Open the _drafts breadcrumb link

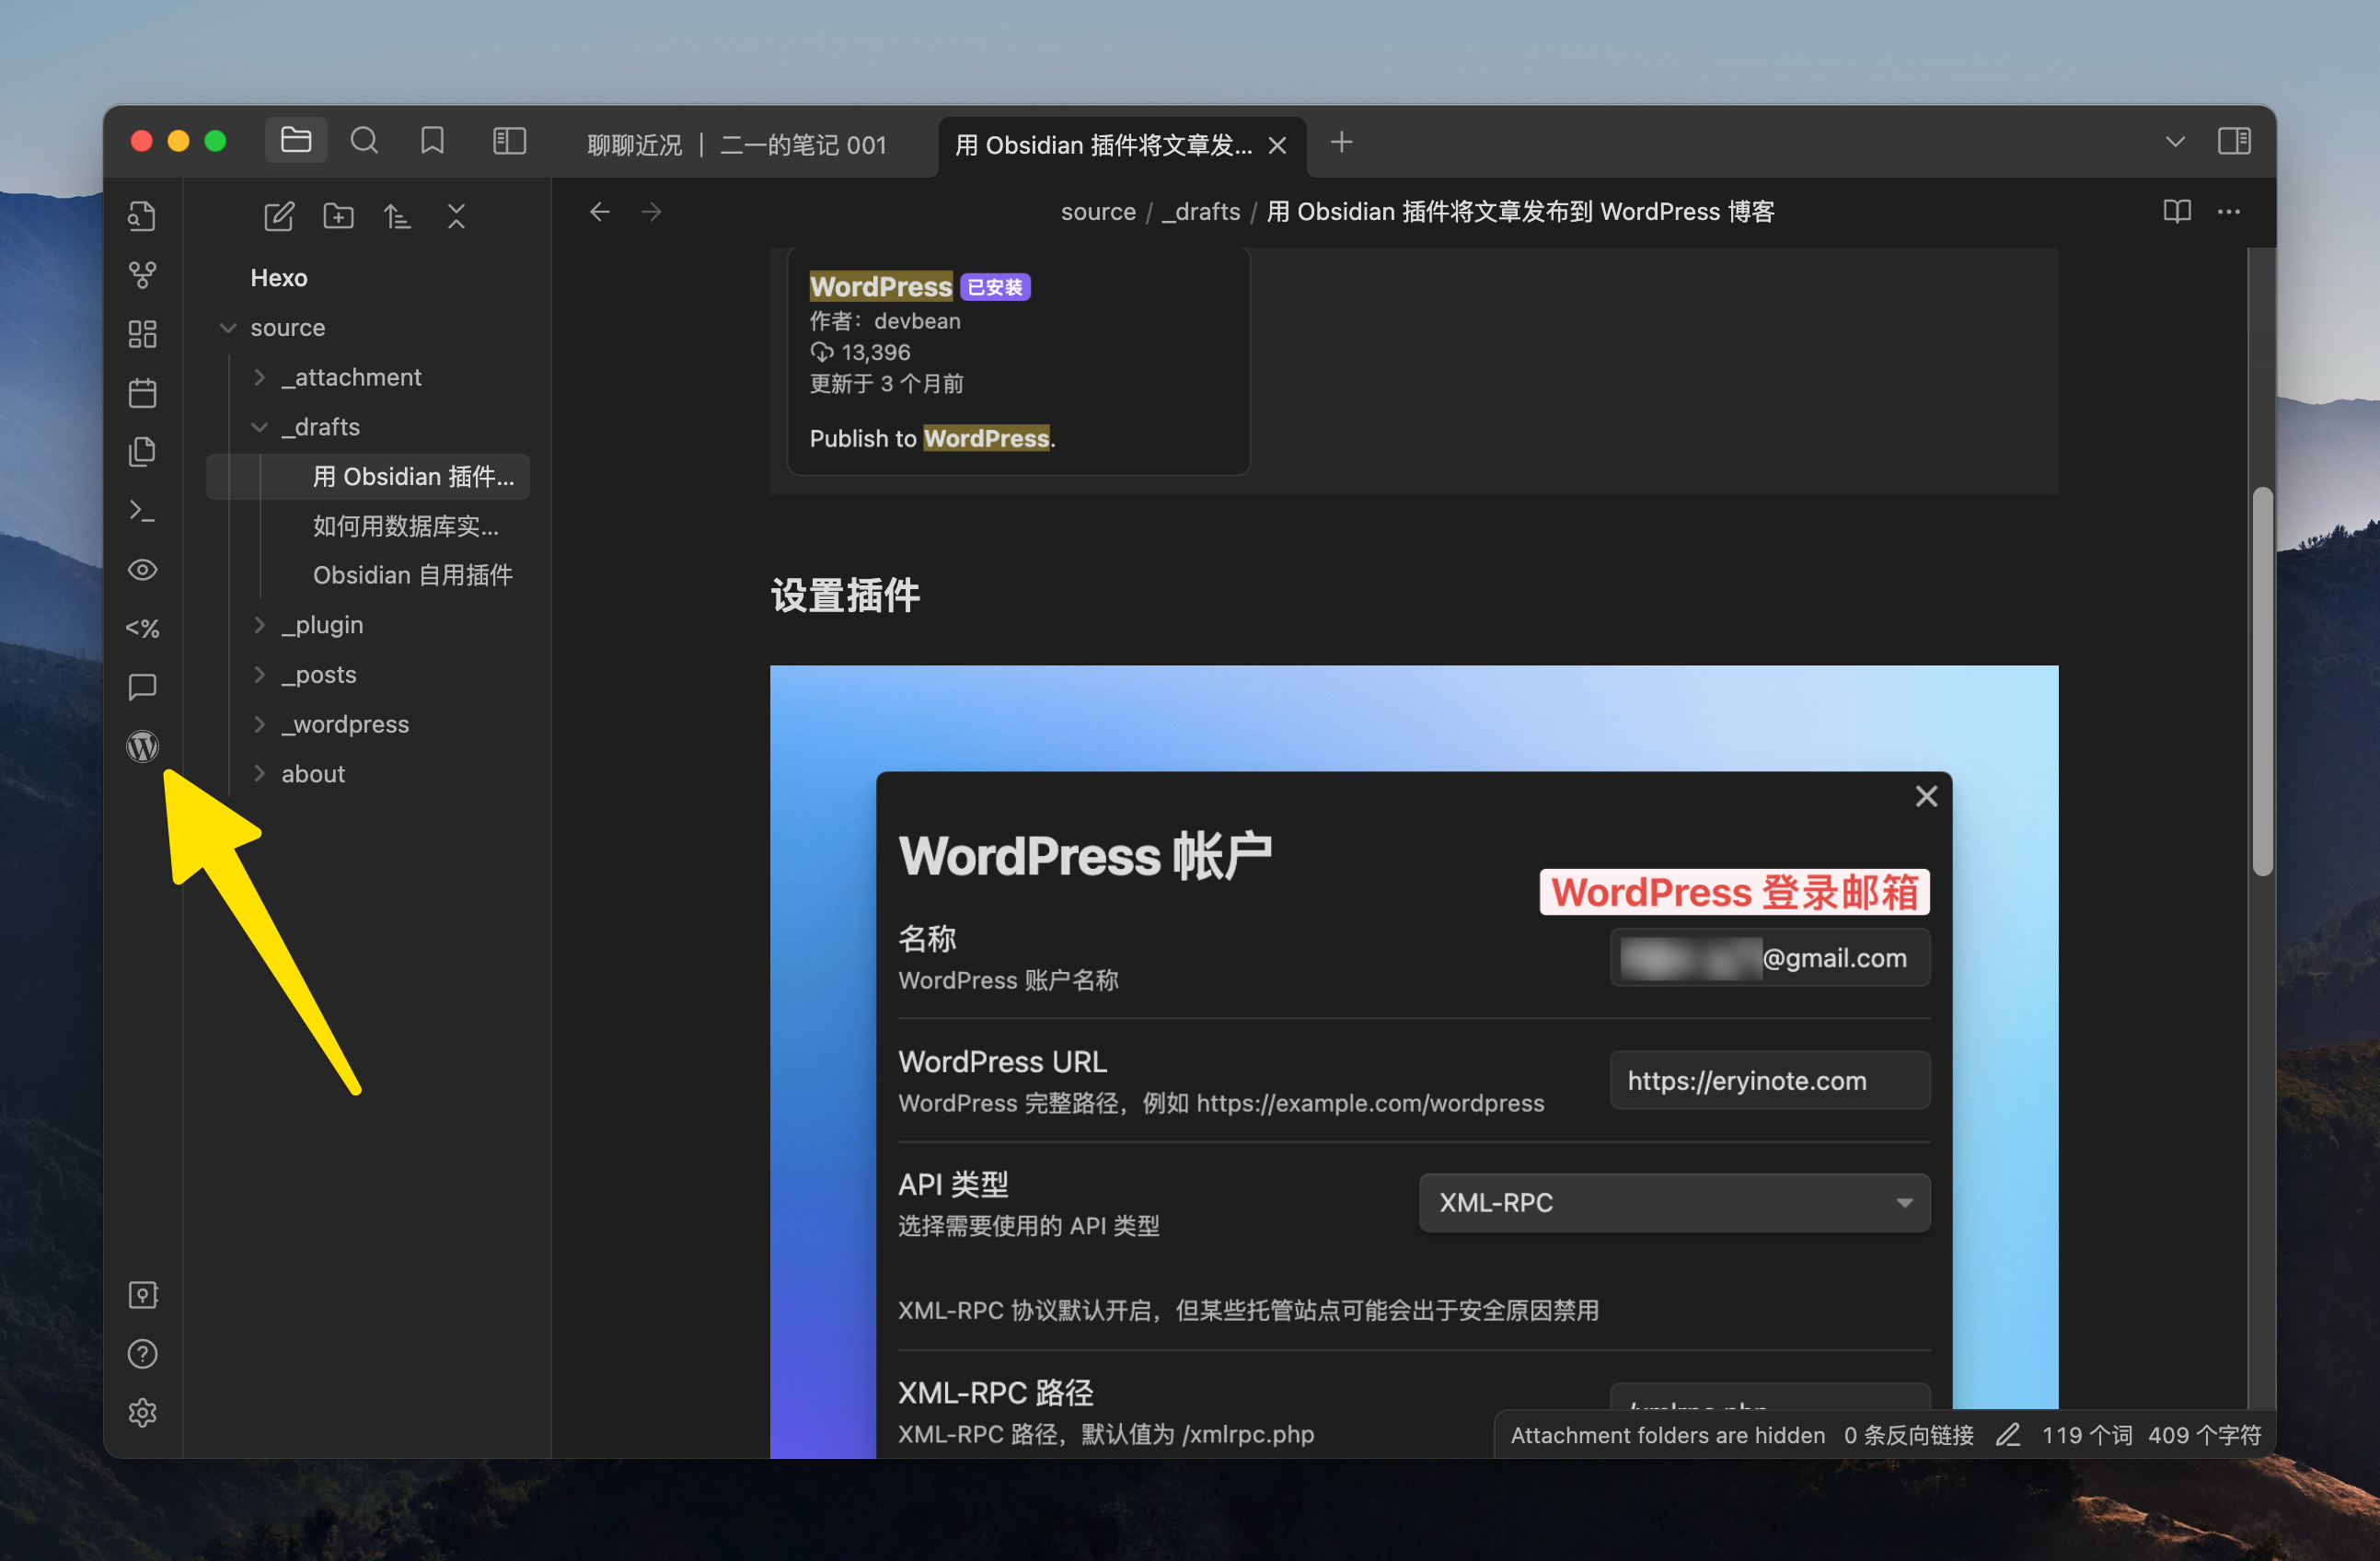1200,211
